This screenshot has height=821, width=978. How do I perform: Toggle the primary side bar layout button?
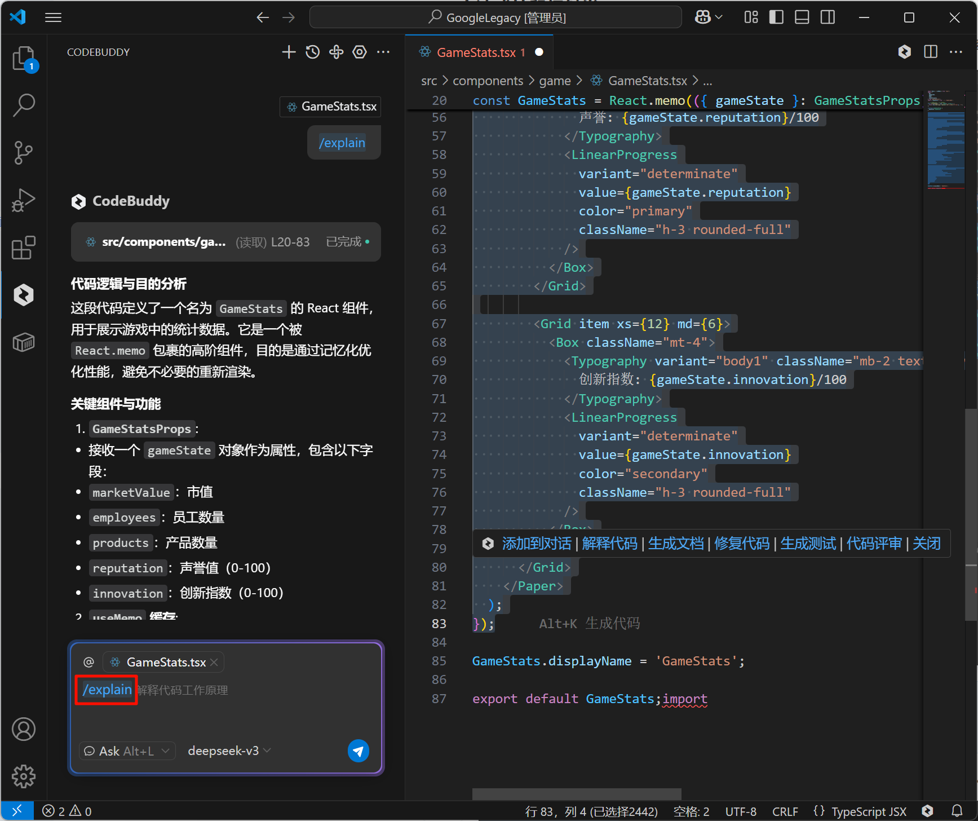776,17
